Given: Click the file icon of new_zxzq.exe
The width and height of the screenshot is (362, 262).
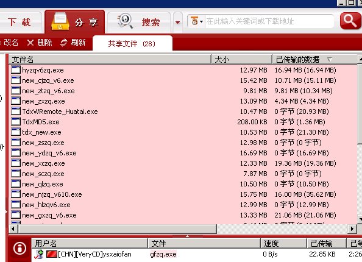Looking at the screenshot, I should (16, 101).
